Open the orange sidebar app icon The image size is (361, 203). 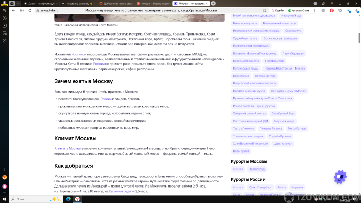pos(4,177)
